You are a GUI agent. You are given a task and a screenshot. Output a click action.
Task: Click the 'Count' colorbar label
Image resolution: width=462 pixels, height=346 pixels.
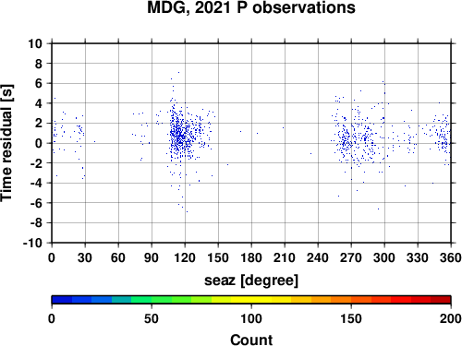click(251, 340)
